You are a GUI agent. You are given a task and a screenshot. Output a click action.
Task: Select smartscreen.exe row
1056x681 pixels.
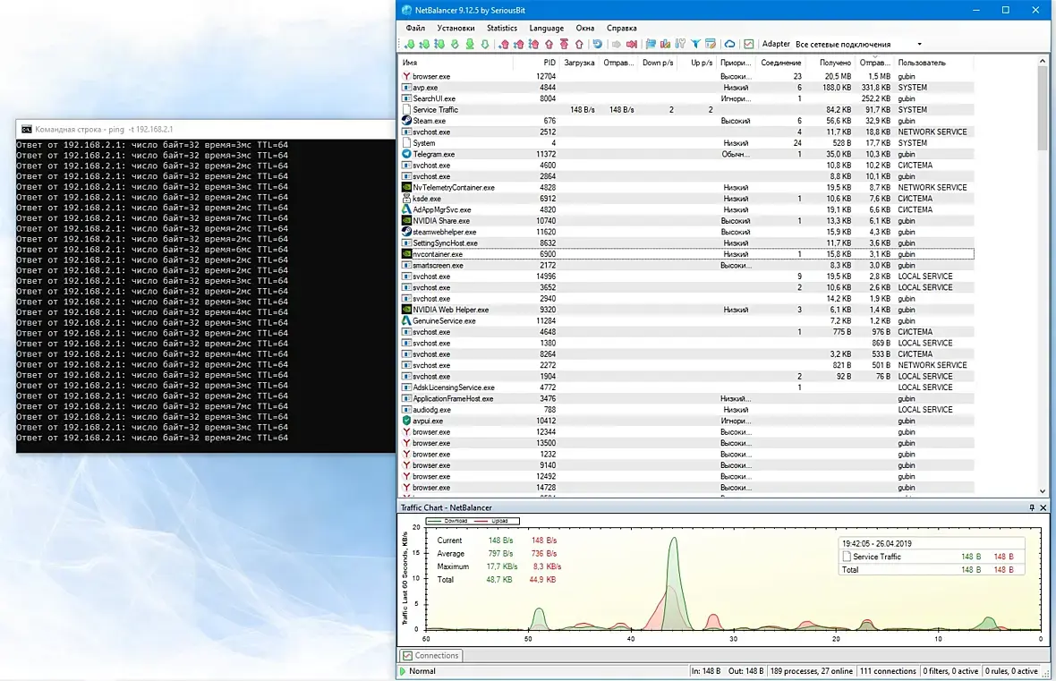[687, 266]
